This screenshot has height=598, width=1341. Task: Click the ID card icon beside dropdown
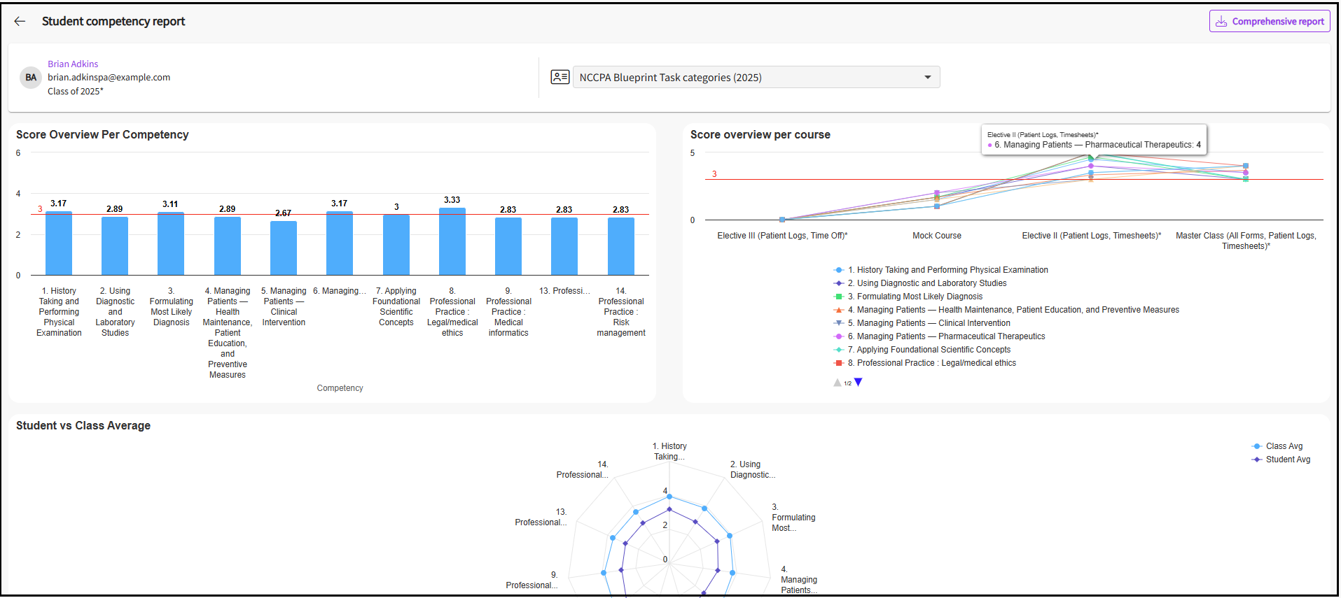560,77
